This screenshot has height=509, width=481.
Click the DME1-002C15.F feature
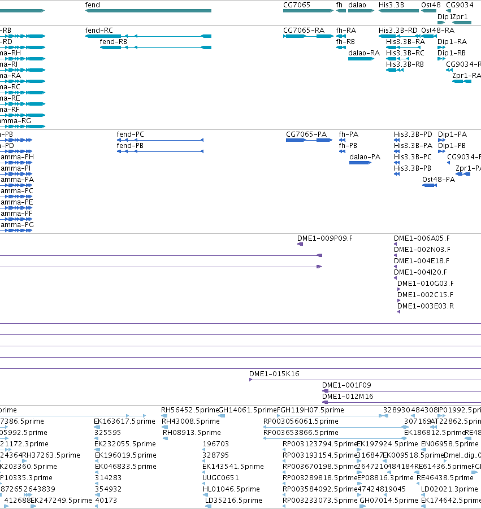click(x=399, y=301)
